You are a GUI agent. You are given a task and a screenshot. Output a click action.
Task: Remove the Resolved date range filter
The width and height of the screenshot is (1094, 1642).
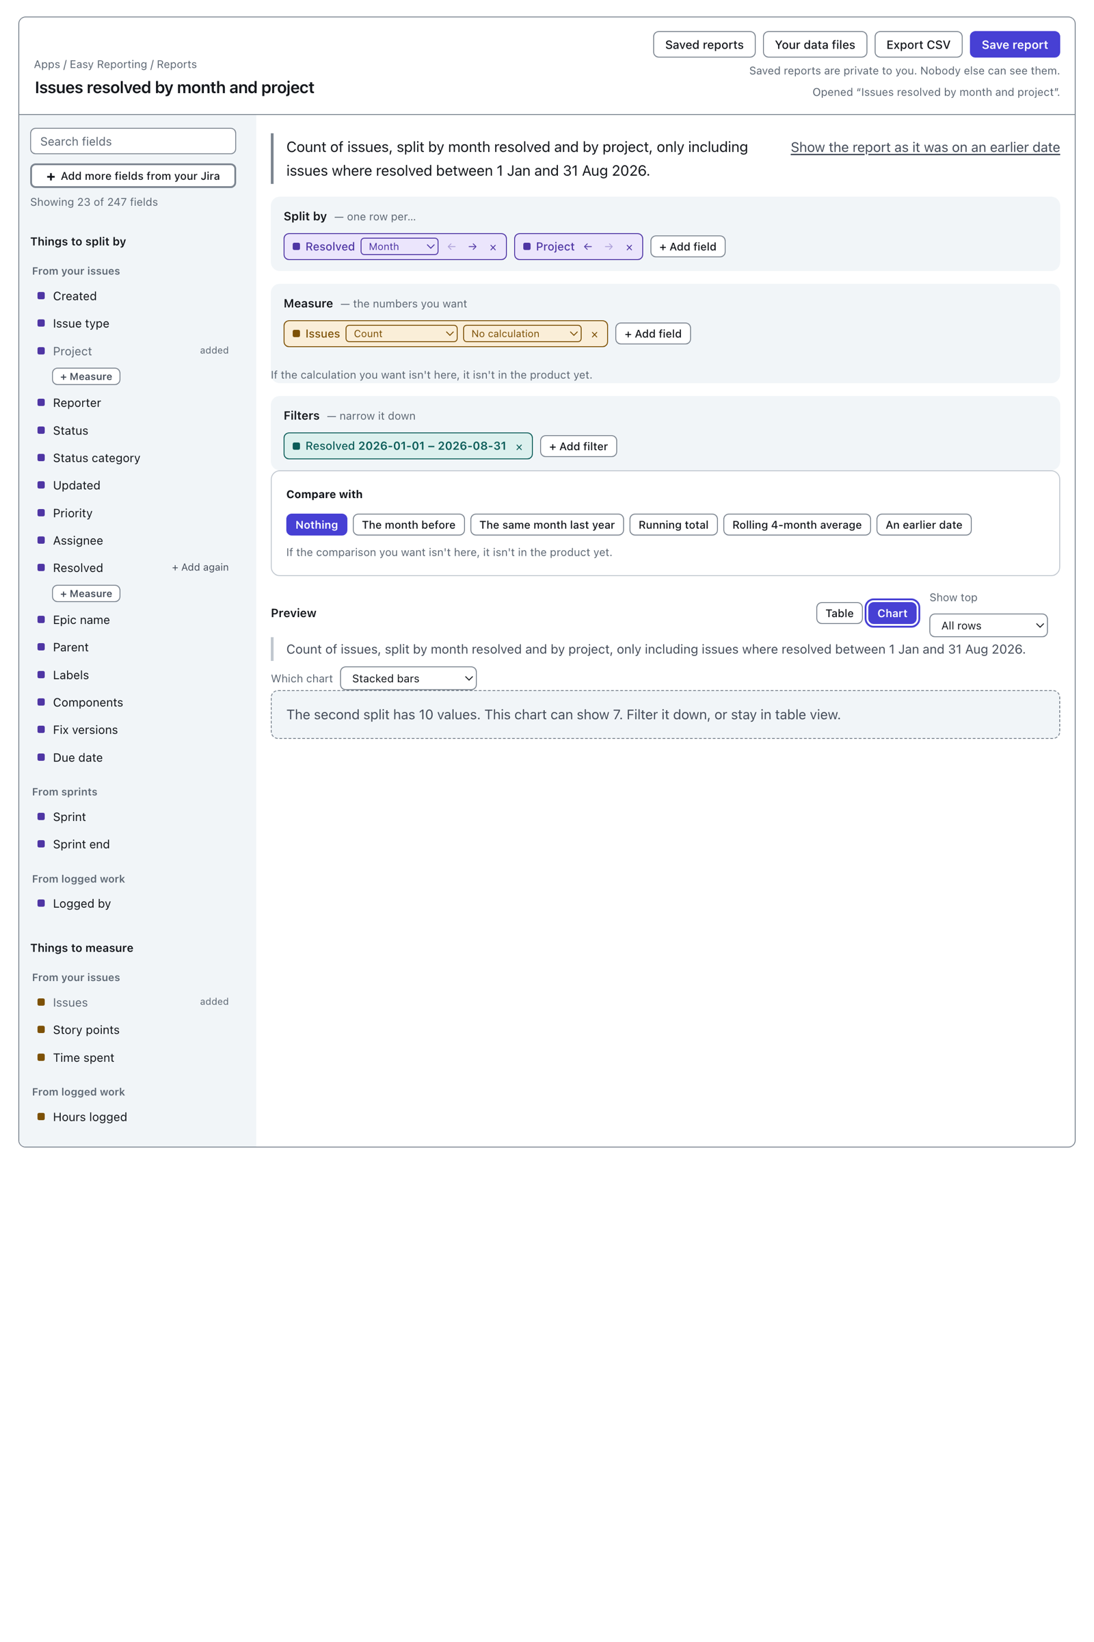pos(519,446)
